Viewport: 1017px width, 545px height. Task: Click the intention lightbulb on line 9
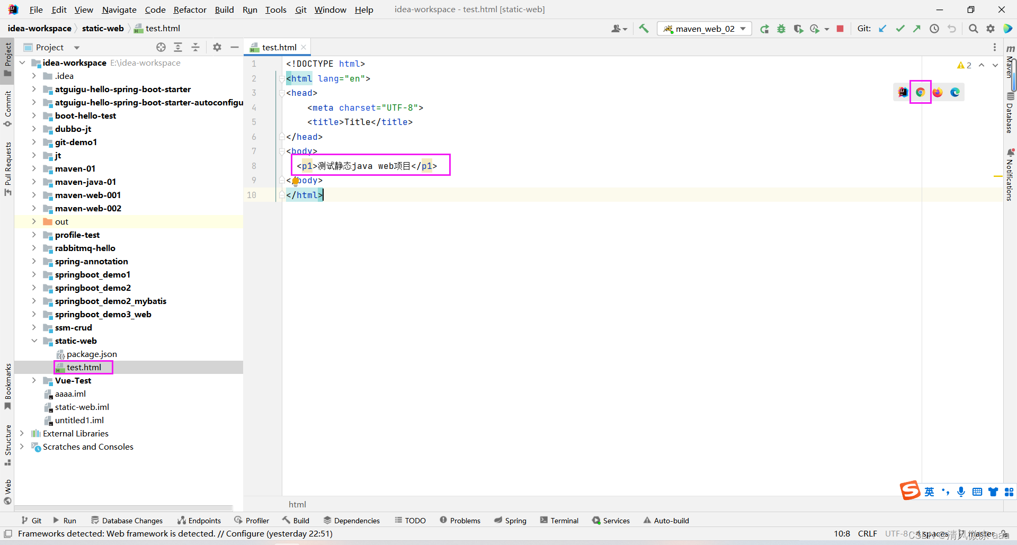tap(295, 181)
